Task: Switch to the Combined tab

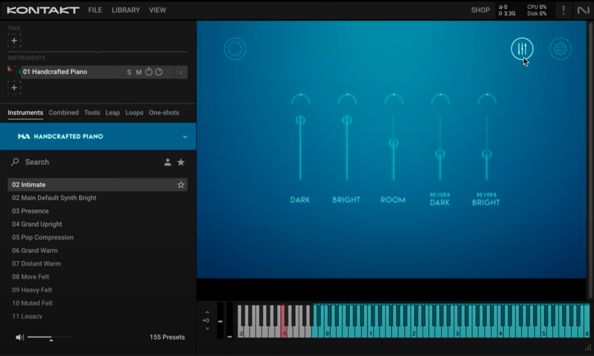Action: pos(64,113)
